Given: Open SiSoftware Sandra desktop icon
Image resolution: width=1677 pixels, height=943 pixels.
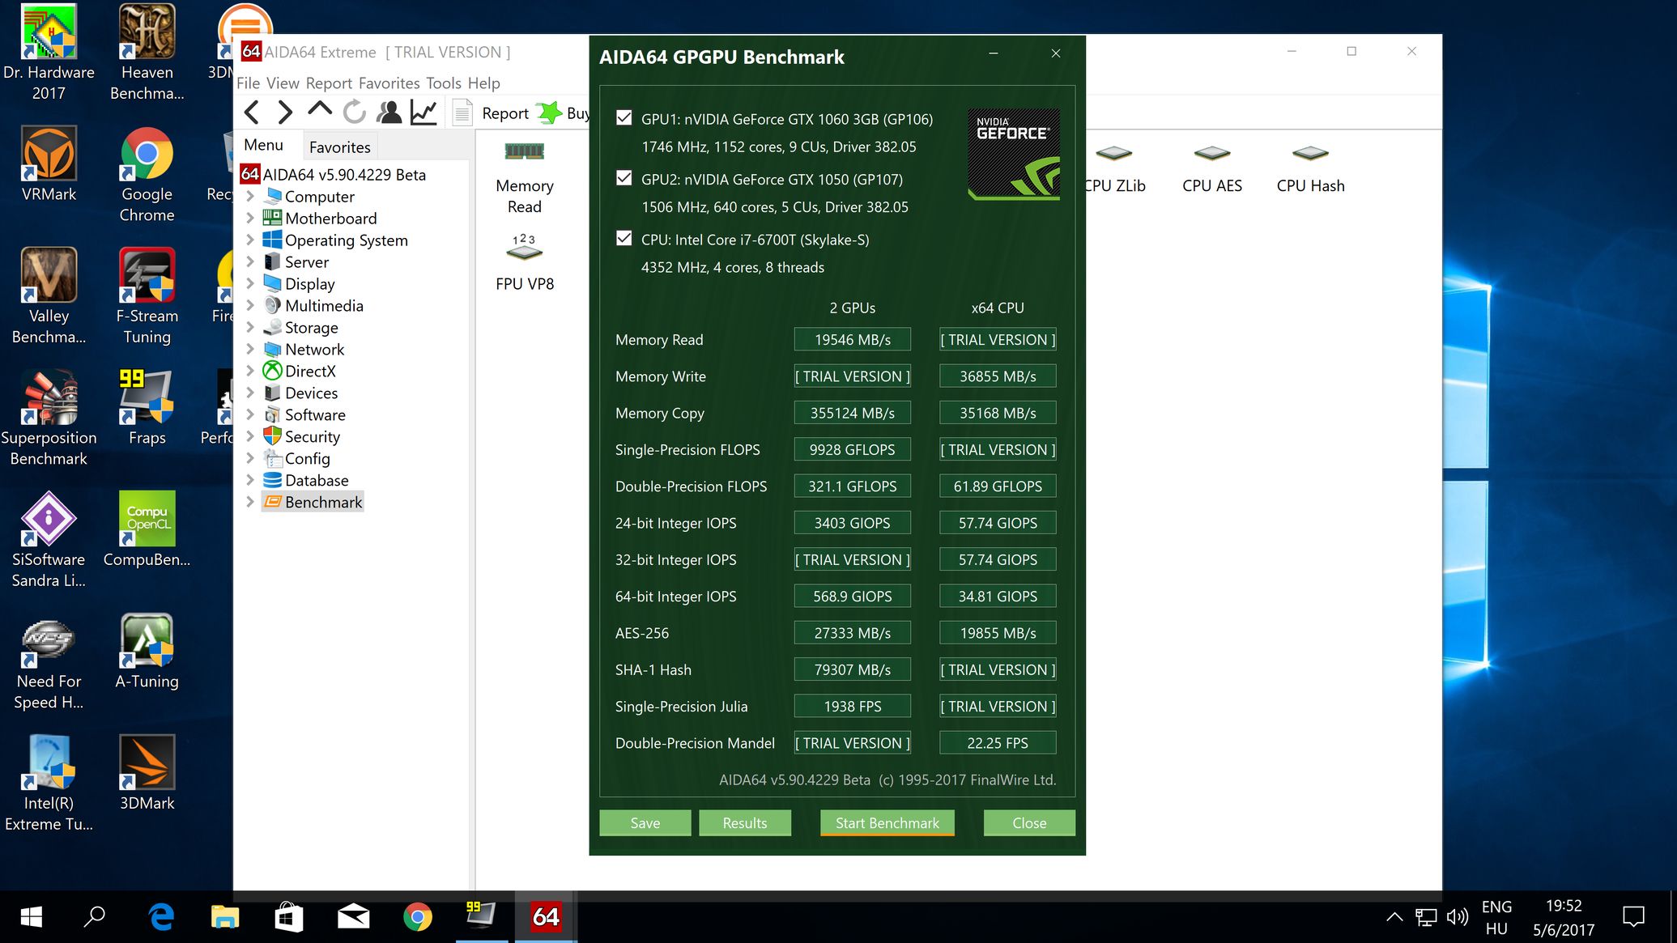Looking at the screenshot, I should (x=49, y=540).
